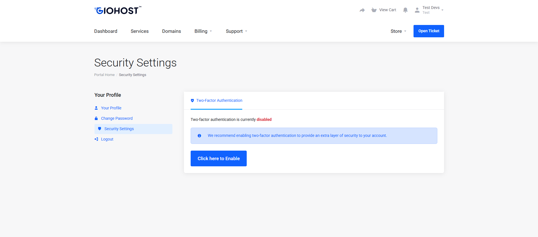The height and width of the screenshot is (237, 538).
Task: Select Security Settings in the sidebar
Action: pyautogui.click(x=133, y=129)
